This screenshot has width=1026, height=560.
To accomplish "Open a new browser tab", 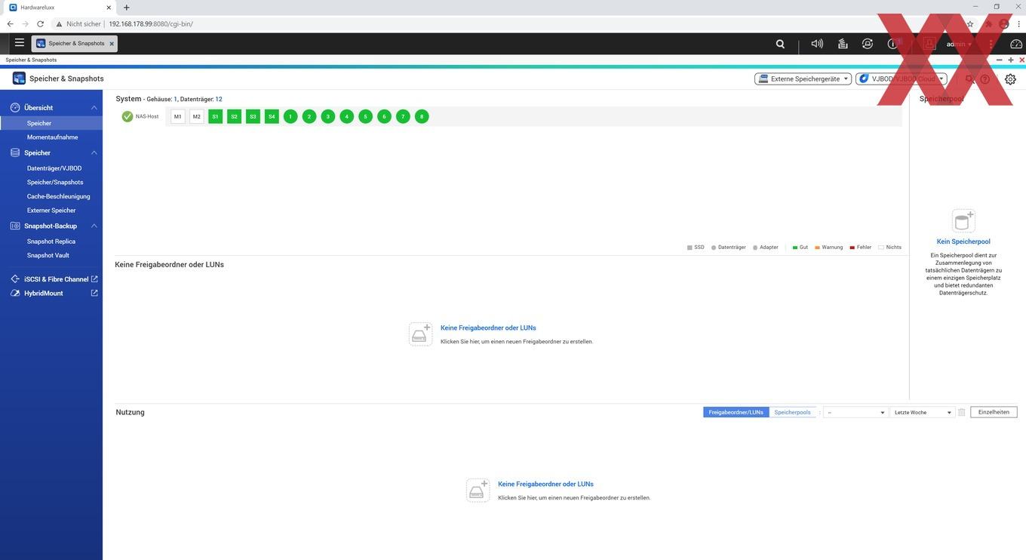I will coord(126,7).
